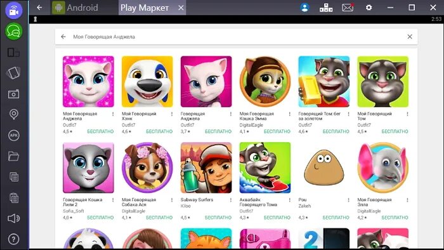This screenshot has height=250, width=444.
Task: Click the paste clipboard sidebar icon
Action: pyautogui.click(x=13, y=197)
